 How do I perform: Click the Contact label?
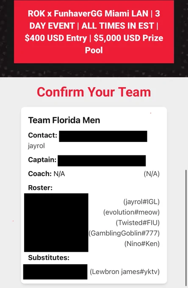pyautogui.click(x=43, y=135)
